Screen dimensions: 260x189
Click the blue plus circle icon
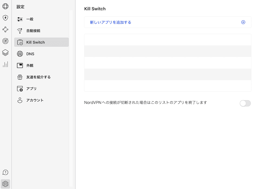(x=243, y=22)
